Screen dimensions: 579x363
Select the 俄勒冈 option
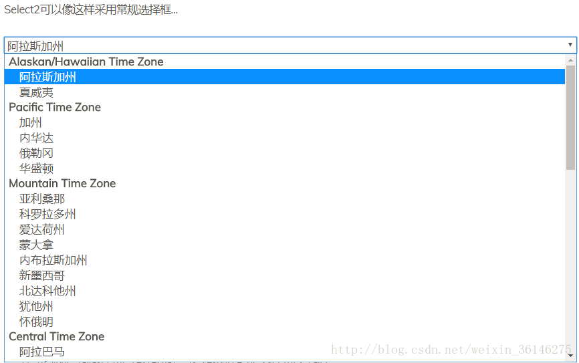[x=36, y=153]
